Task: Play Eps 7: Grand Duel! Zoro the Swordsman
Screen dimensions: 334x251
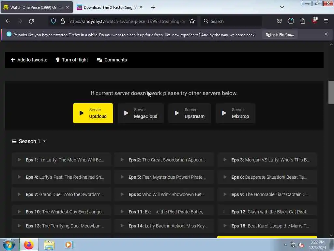Action: [x=61, y=194]
